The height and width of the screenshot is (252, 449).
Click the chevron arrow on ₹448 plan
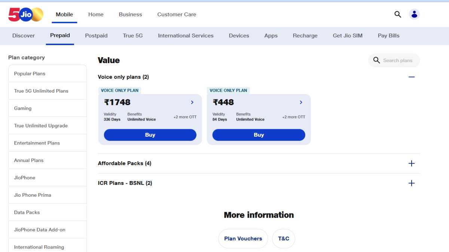point(301,102)
